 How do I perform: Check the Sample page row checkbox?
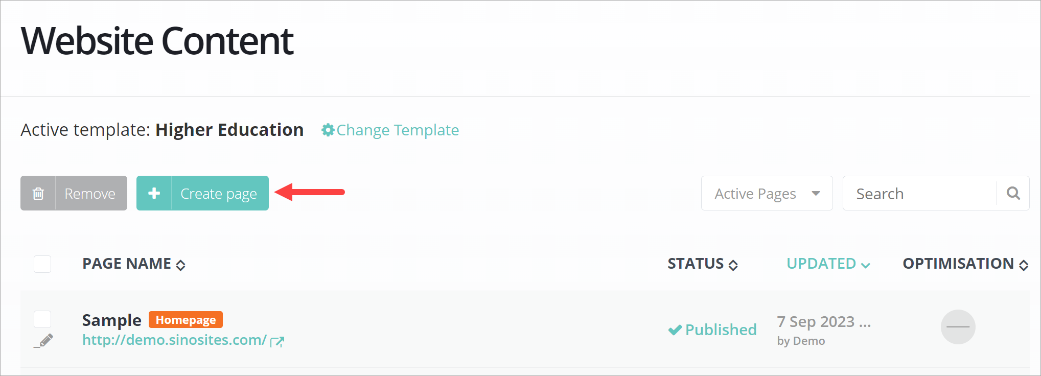[42, 319]
